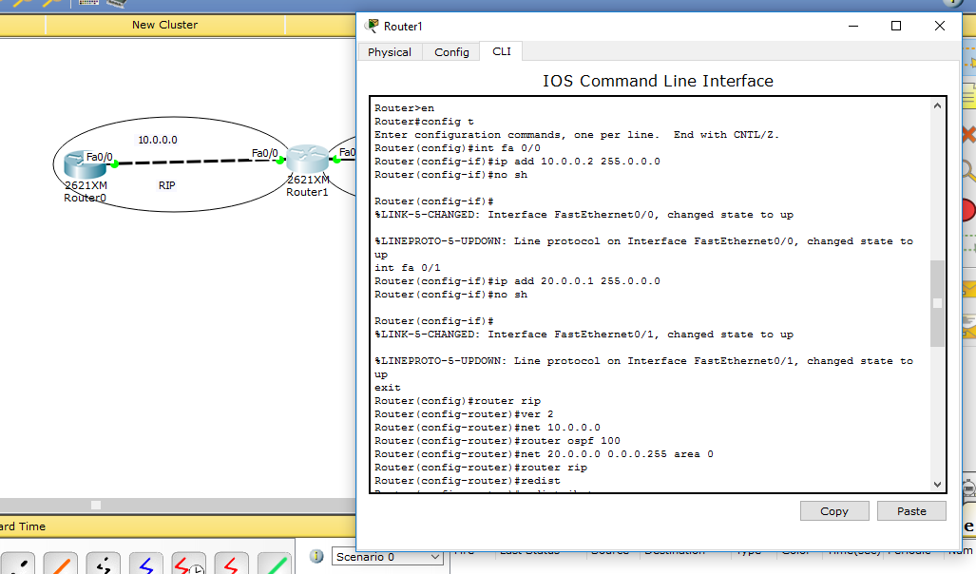Switch to the Config tab
Image resolution: width=976 pixels, height=574 pixels.
click(451, 52)
